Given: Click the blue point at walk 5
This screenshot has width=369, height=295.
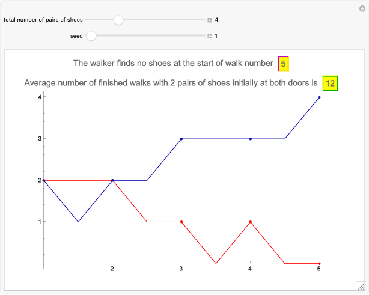Looking at the screenshot, I should point(319,97).
